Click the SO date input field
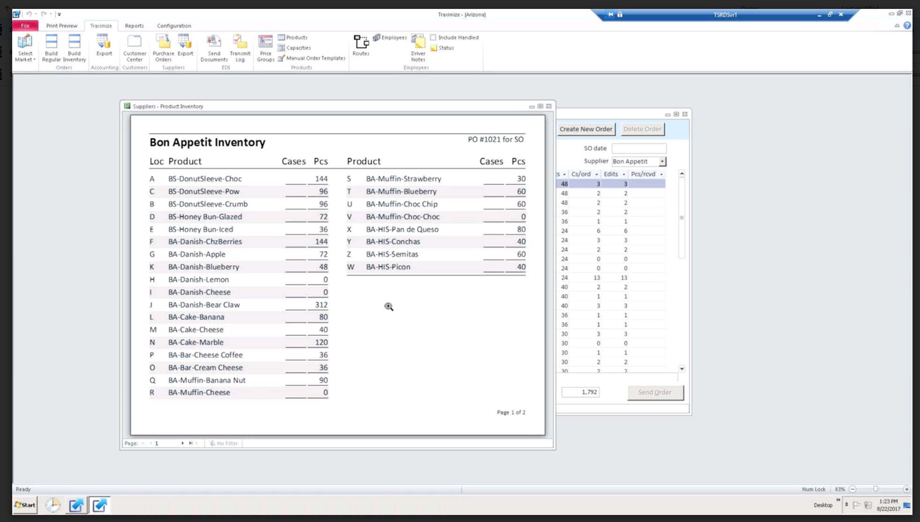The height and width of the screenshot is (522, 920). point(639,149)
